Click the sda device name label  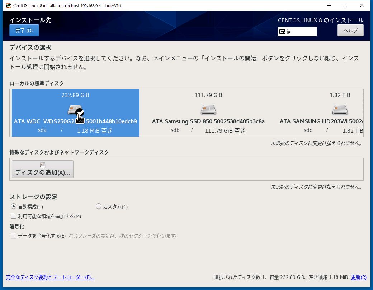(42, 130)
